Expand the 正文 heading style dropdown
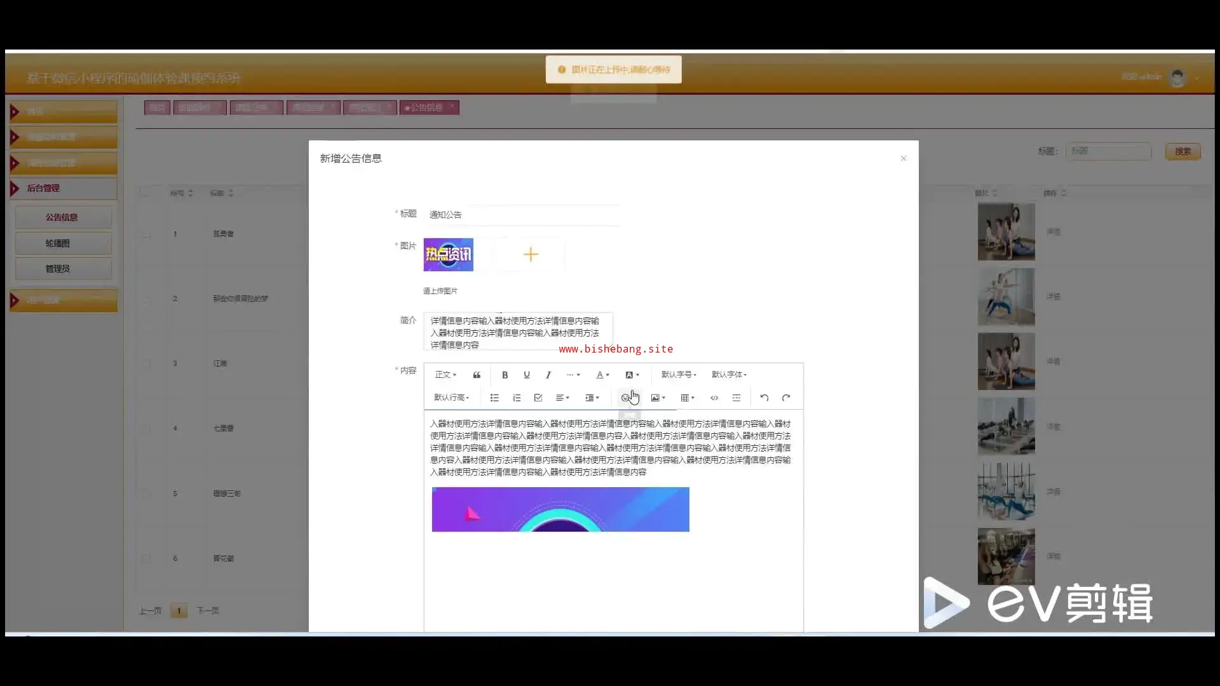 coord(445,375)
